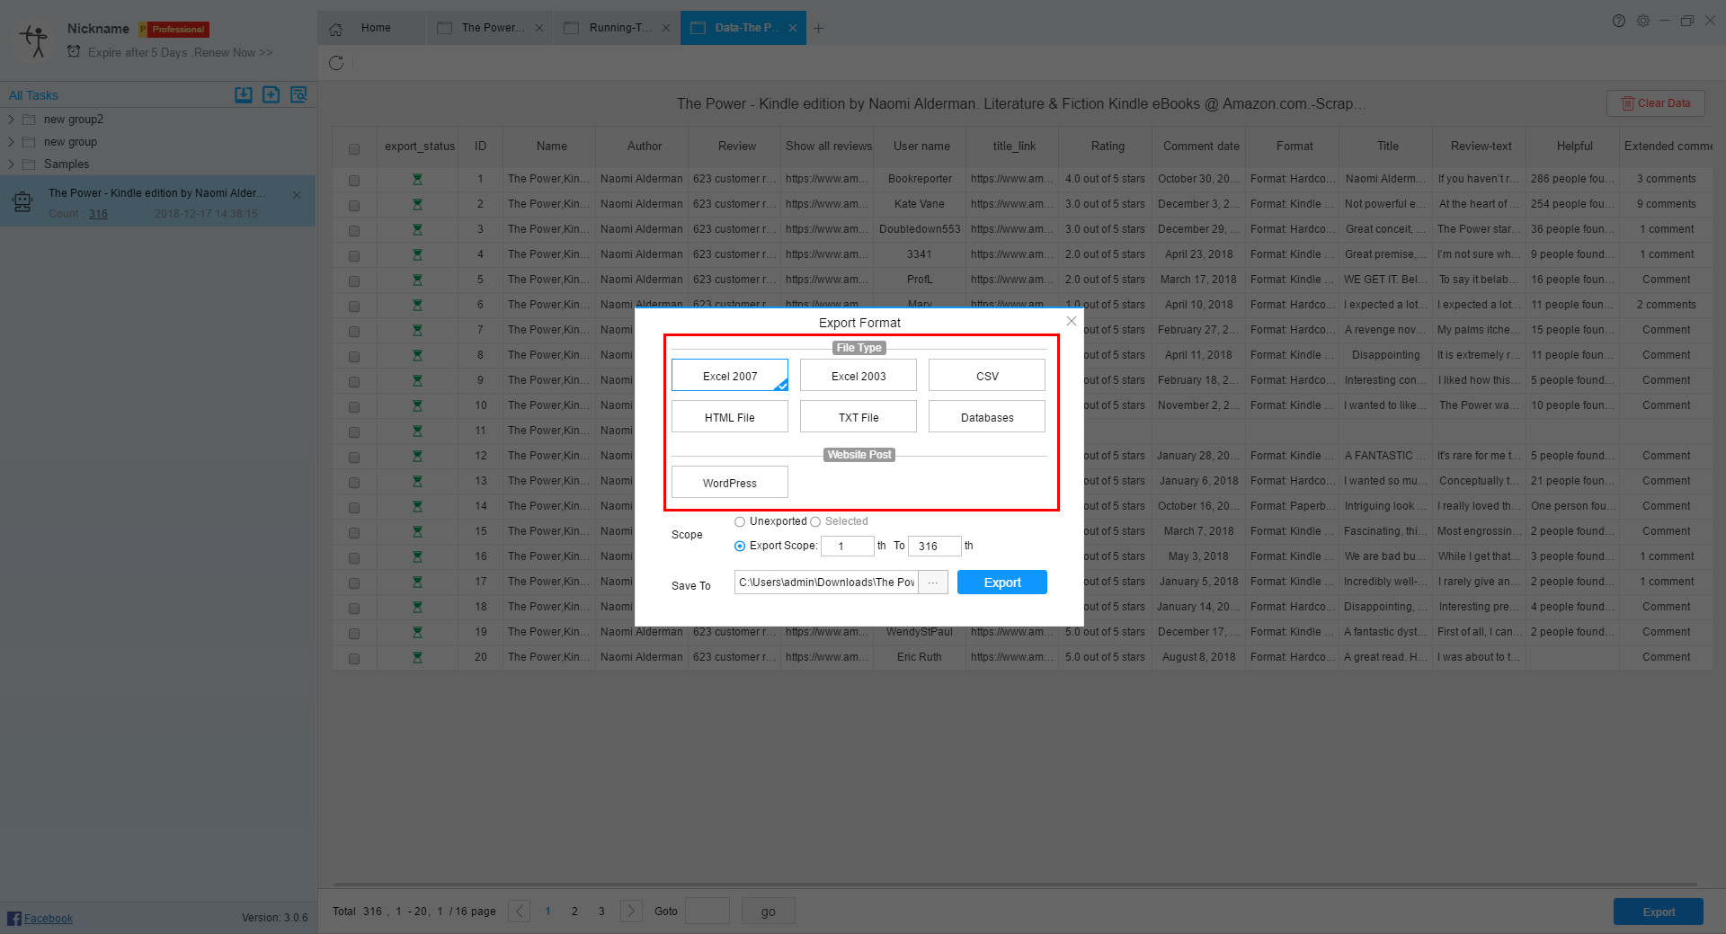Expand the new group2 folder

11,119
